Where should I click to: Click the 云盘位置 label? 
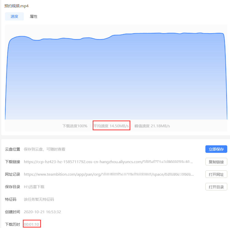click(13, 149)
